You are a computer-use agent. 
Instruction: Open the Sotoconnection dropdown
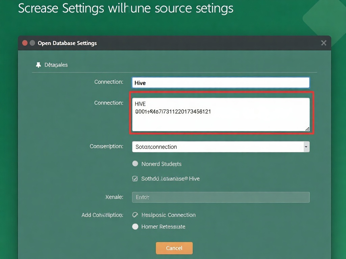click(221, 147)
